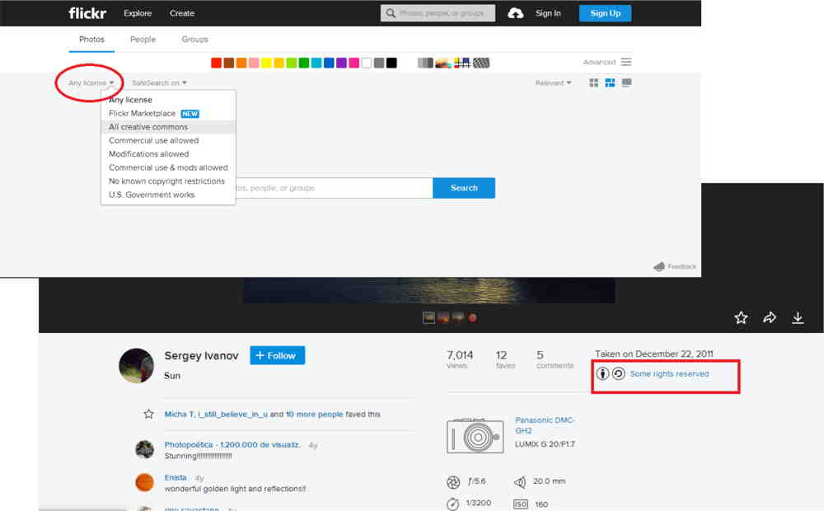
Task: Click the blue Search button
Action: click(x=464, y=188)
